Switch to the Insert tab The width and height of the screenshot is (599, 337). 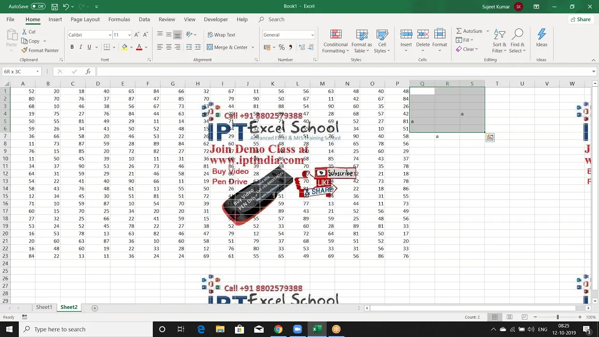pyautogui.click(x=55, y=19)
